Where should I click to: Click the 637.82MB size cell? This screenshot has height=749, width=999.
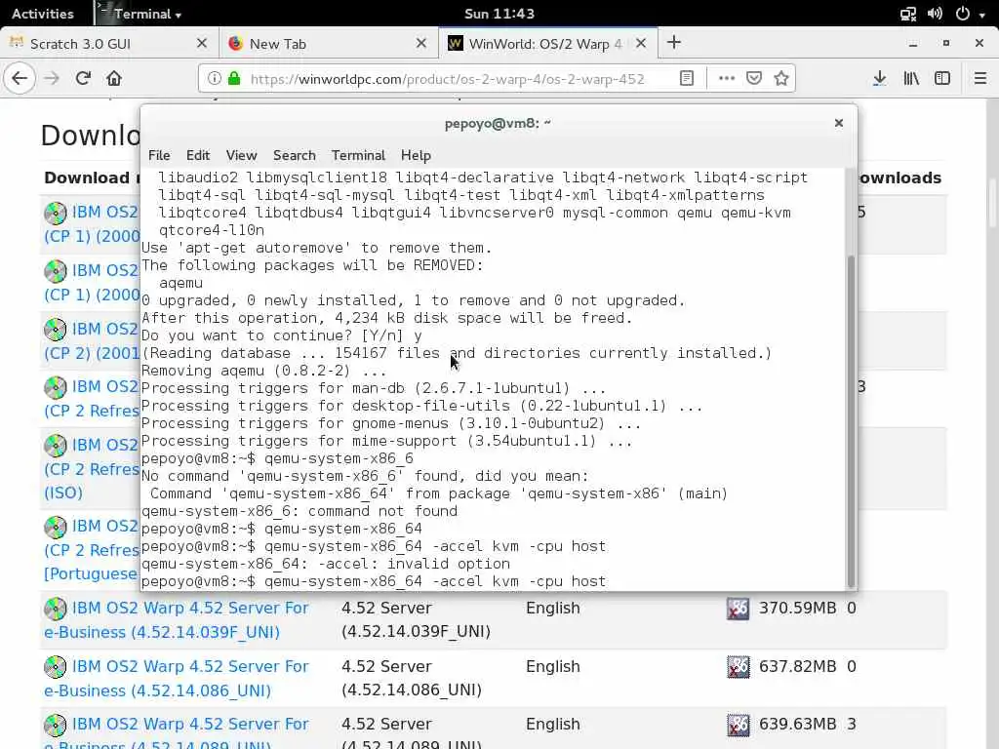pyautogui.click(x=797, y=667)
